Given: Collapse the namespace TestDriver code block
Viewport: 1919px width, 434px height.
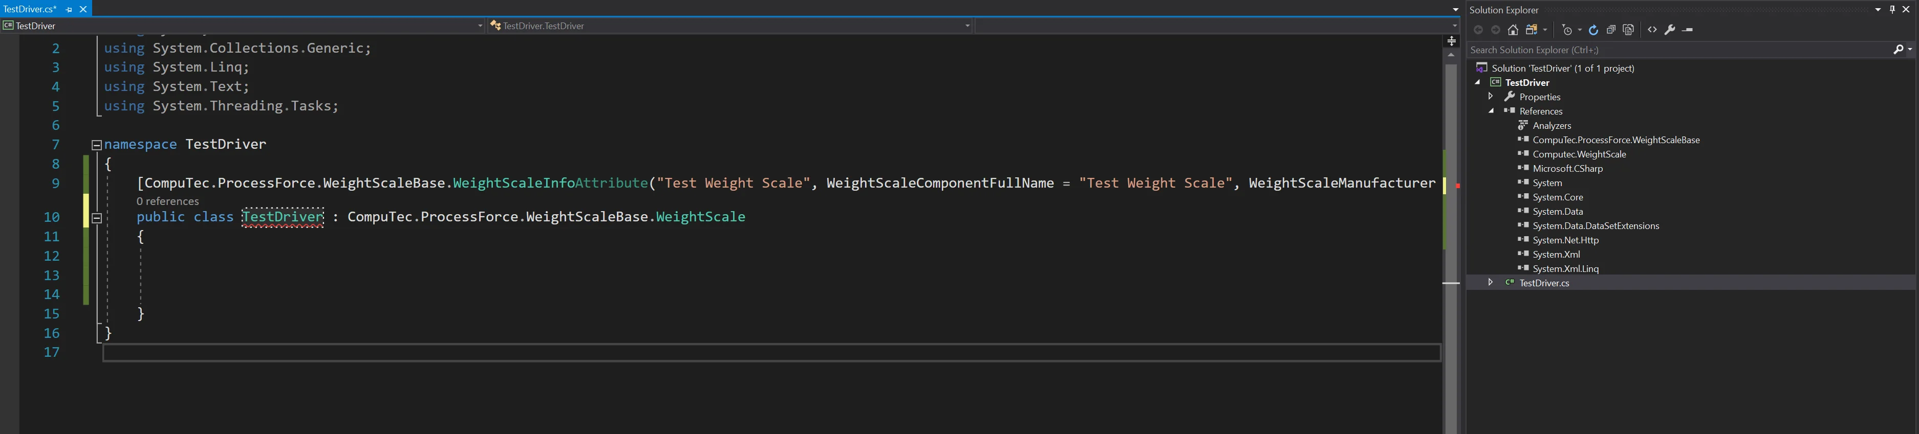Looking at the screenshot, I should (96, 145).
